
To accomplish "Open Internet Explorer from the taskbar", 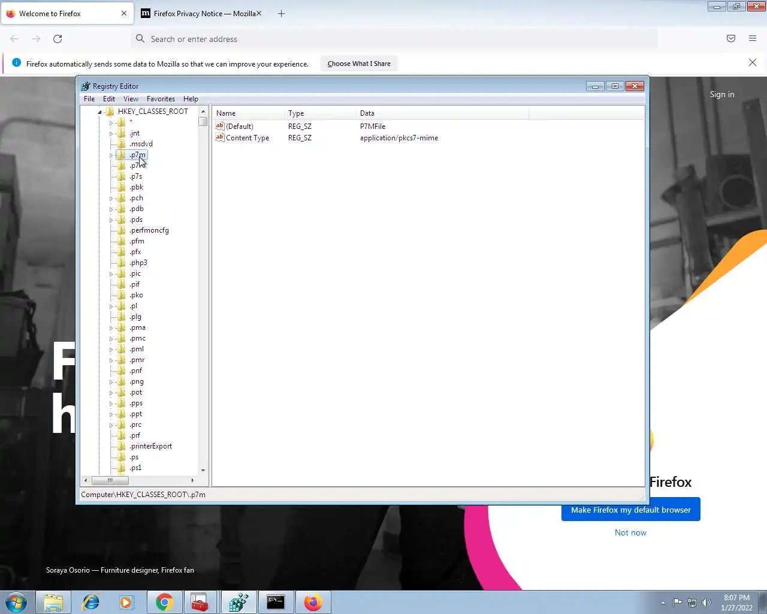I will [90, 602].
